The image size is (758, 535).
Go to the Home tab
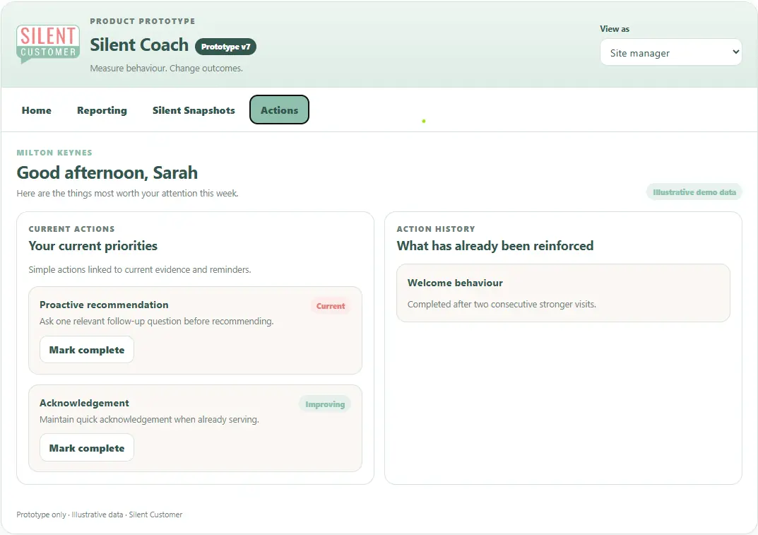point(36,110)
